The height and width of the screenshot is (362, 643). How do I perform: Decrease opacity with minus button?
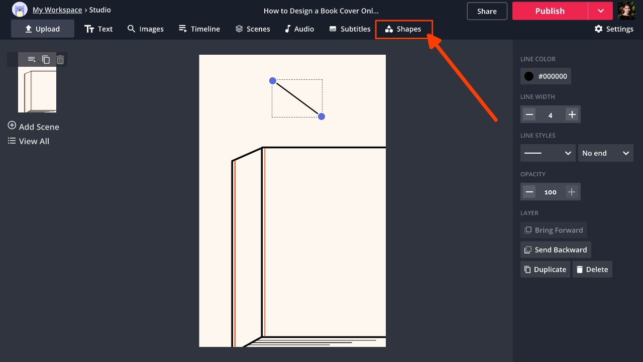pos(529,192)
